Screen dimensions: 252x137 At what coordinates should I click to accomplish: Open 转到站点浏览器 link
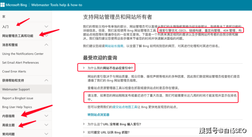click(x=99, y=115)
